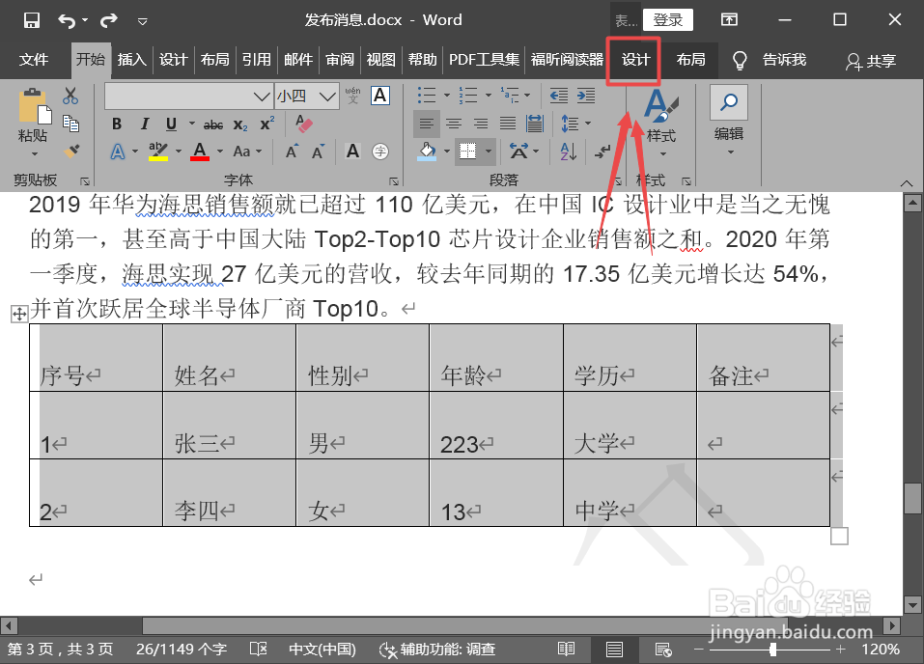Apply red font color

[x=200, y=152]
